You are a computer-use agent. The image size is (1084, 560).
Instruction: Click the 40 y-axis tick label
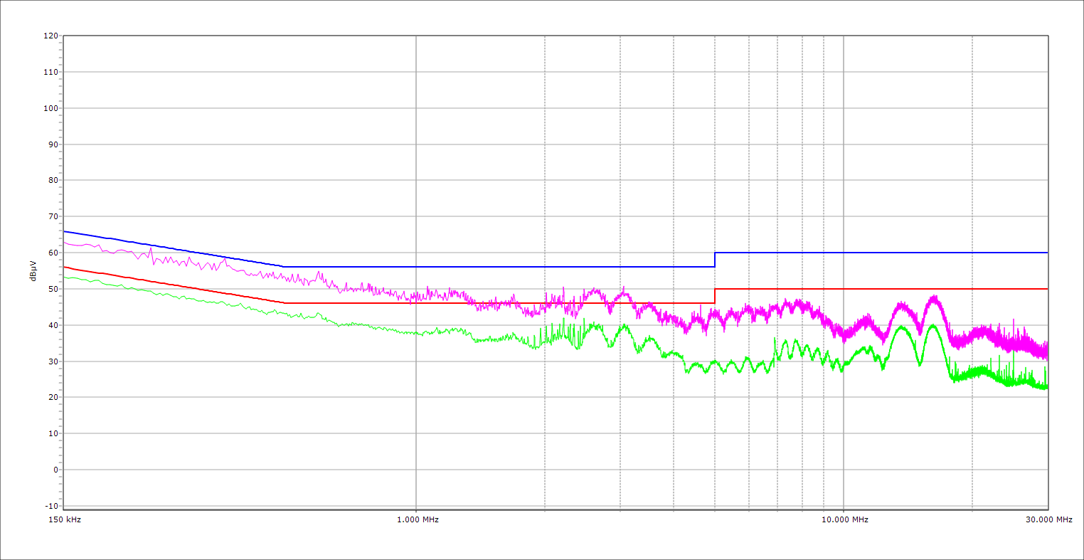tap(53, 325)
